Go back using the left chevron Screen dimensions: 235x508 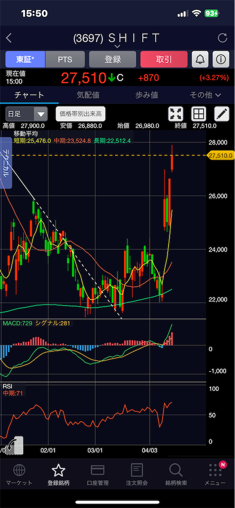[9, 38]
